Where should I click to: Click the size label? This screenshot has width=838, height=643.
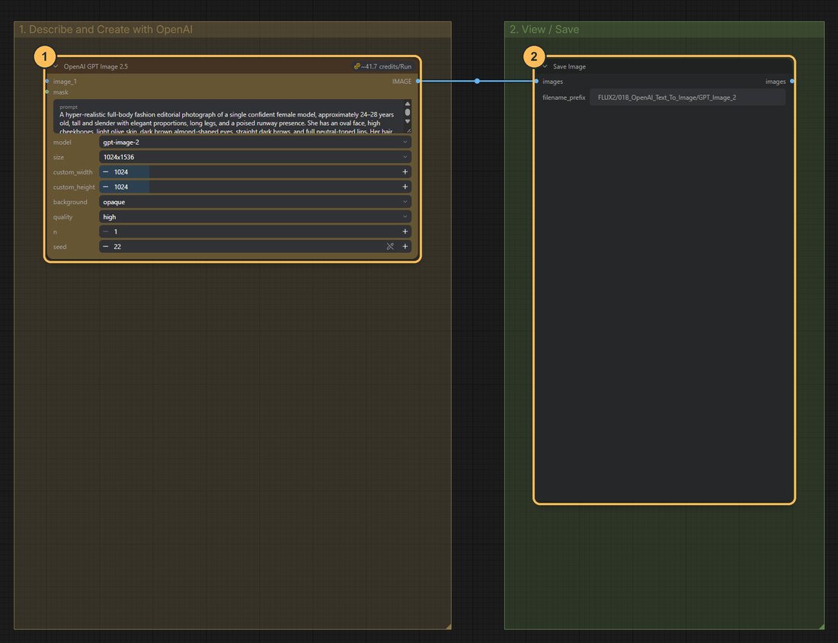pos(58,157)
